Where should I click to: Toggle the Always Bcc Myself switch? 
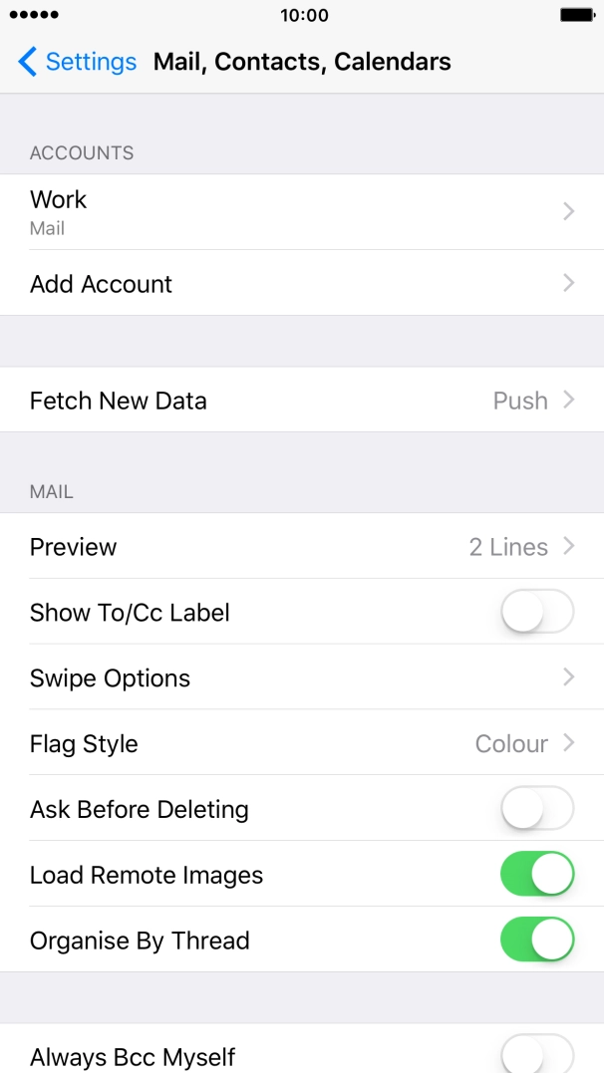point(537,1054)
